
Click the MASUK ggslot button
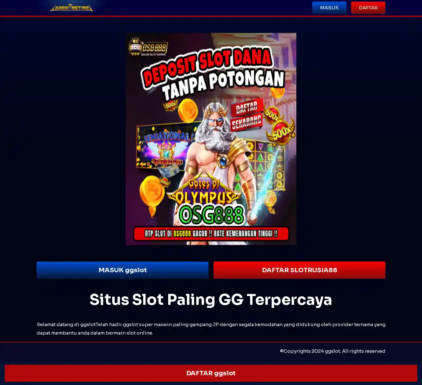pos(123,270)
